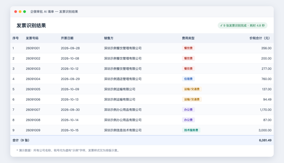
Task: Select invoice number 26091006
Action: pos(33,99)
